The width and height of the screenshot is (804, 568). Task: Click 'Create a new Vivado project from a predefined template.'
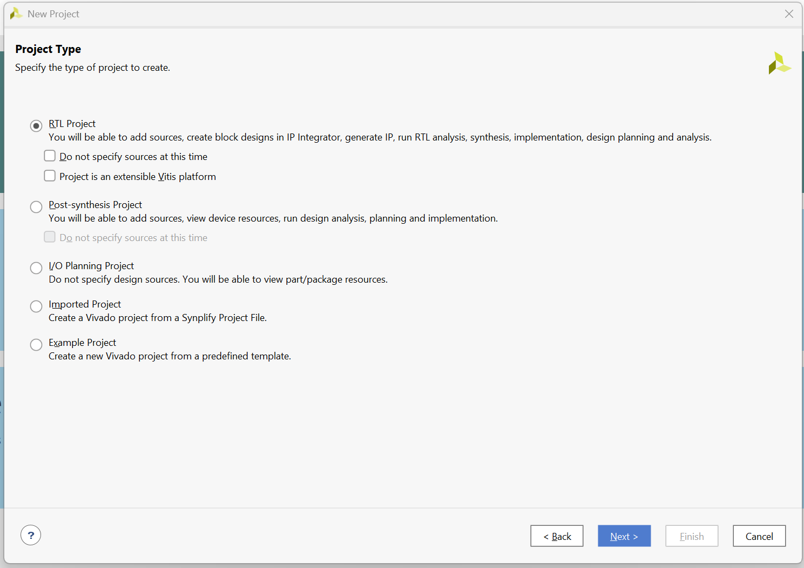click(x=170, y=356)
